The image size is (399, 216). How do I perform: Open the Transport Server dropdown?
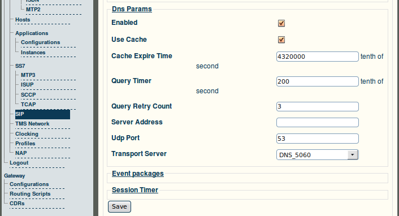click(x=317, y=155)
